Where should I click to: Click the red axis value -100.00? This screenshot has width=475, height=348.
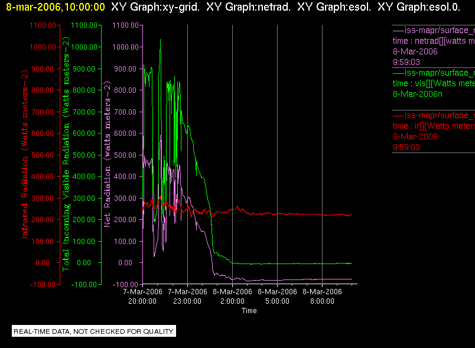[x=43, y=284]
